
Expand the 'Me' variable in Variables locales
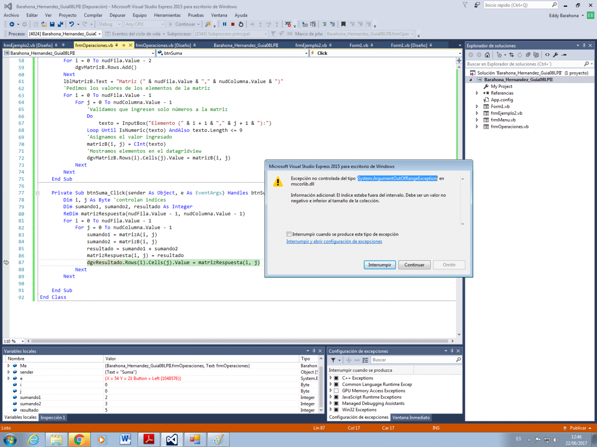click(9, 366)
